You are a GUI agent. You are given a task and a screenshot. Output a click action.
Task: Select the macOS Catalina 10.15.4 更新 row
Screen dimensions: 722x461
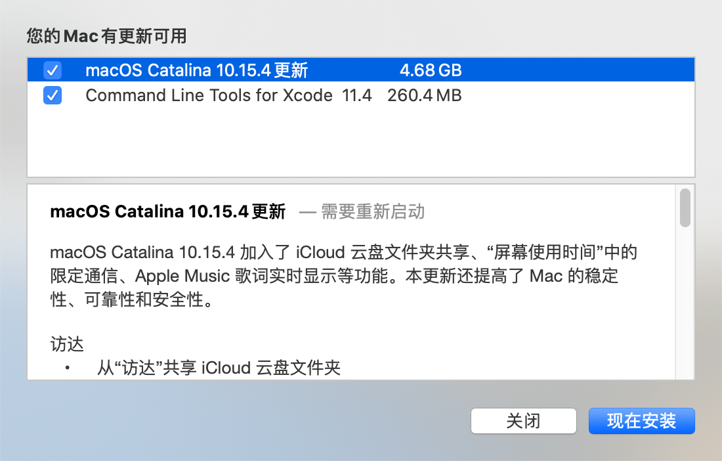click(196, 70)
